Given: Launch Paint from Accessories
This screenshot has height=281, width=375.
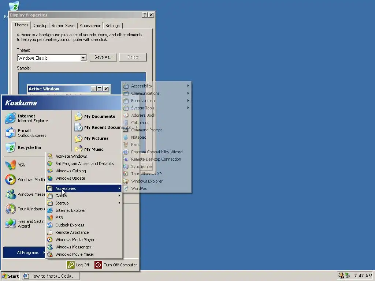Looking at the screenshot, I should click(x=156, y=145).
